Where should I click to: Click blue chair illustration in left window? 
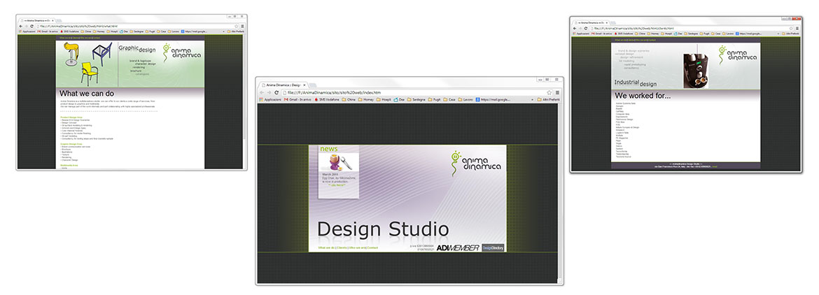click(x=102, y=54)
